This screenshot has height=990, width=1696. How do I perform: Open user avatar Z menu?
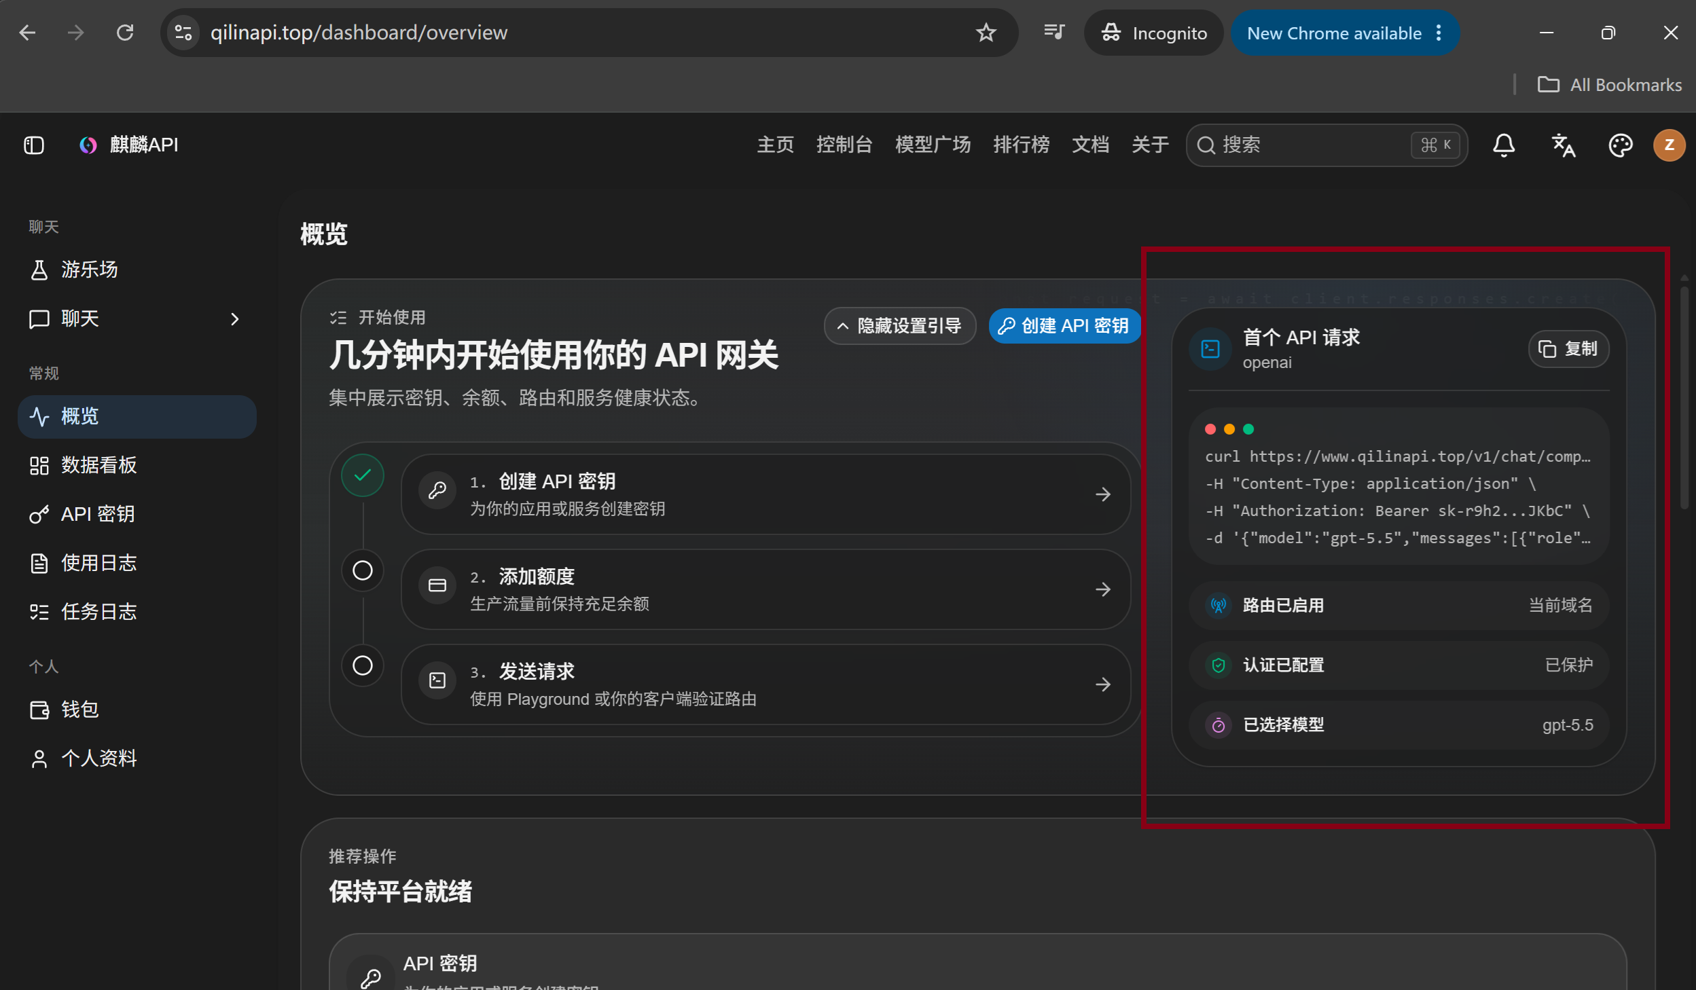pos(1669,145)
